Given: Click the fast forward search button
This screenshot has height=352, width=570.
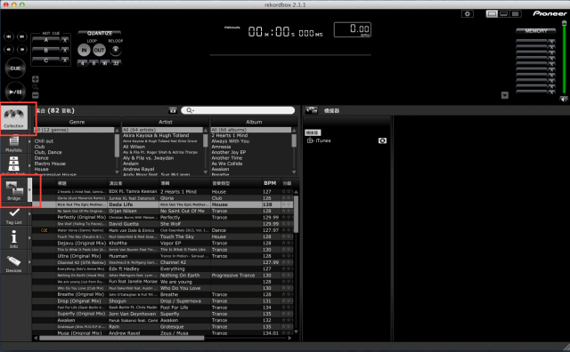Looking at the screenshot, I should click(21, 50).
